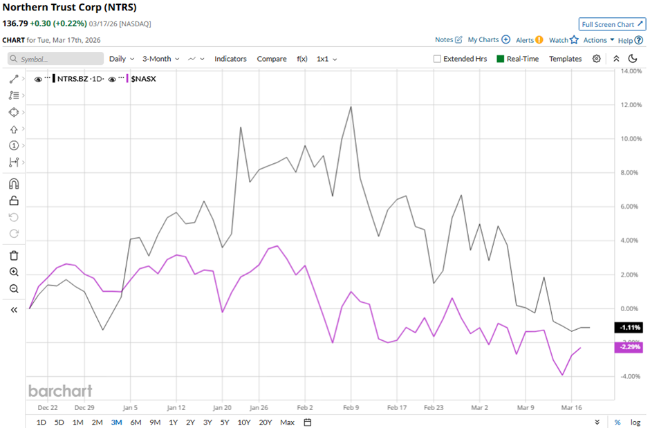Click NTRS.BZ black color swatch

(x=54, y=79)
